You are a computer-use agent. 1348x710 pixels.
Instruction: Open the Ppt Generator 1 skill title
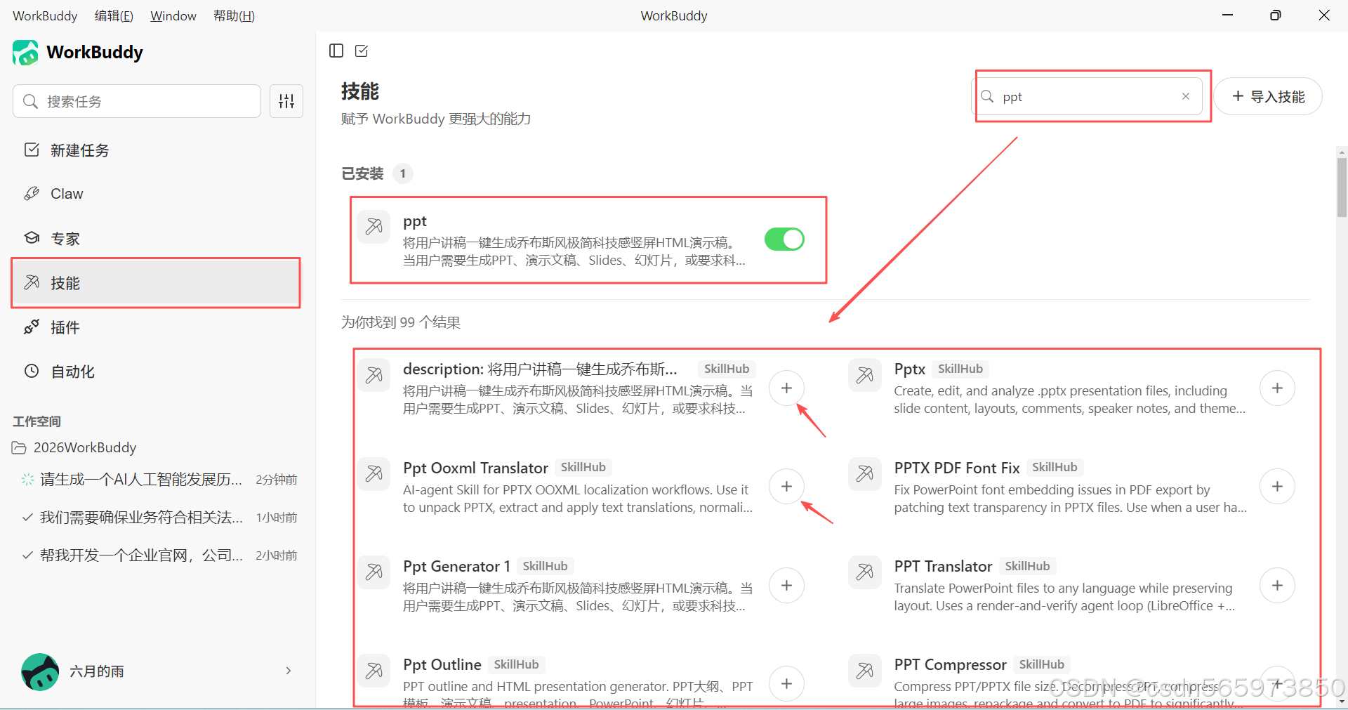(456, 566)
